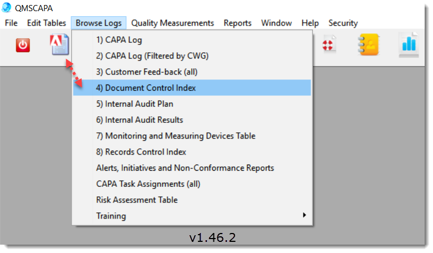This screenshot has height=253, width=433.
Task: Select Document Control Index
Action: [146, 88]
